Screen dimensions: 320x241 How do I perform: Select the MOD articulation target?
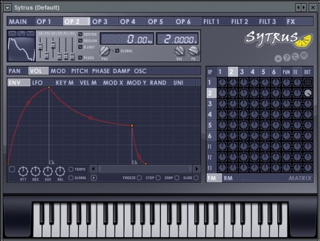pyautogui.click(x=59, y=71)
